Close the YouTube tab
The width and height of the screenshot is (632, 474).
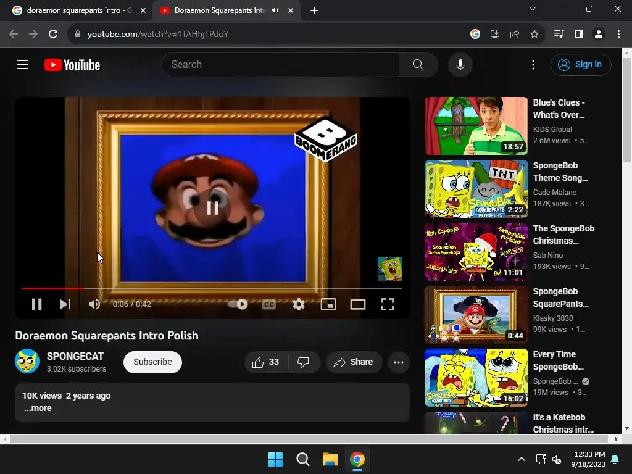291,10
